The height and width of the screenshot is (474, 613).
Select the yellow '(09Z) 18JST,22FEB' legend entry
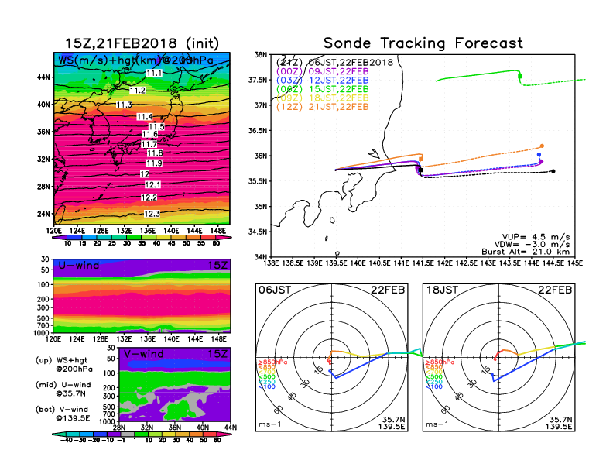(x=323, y=98)
